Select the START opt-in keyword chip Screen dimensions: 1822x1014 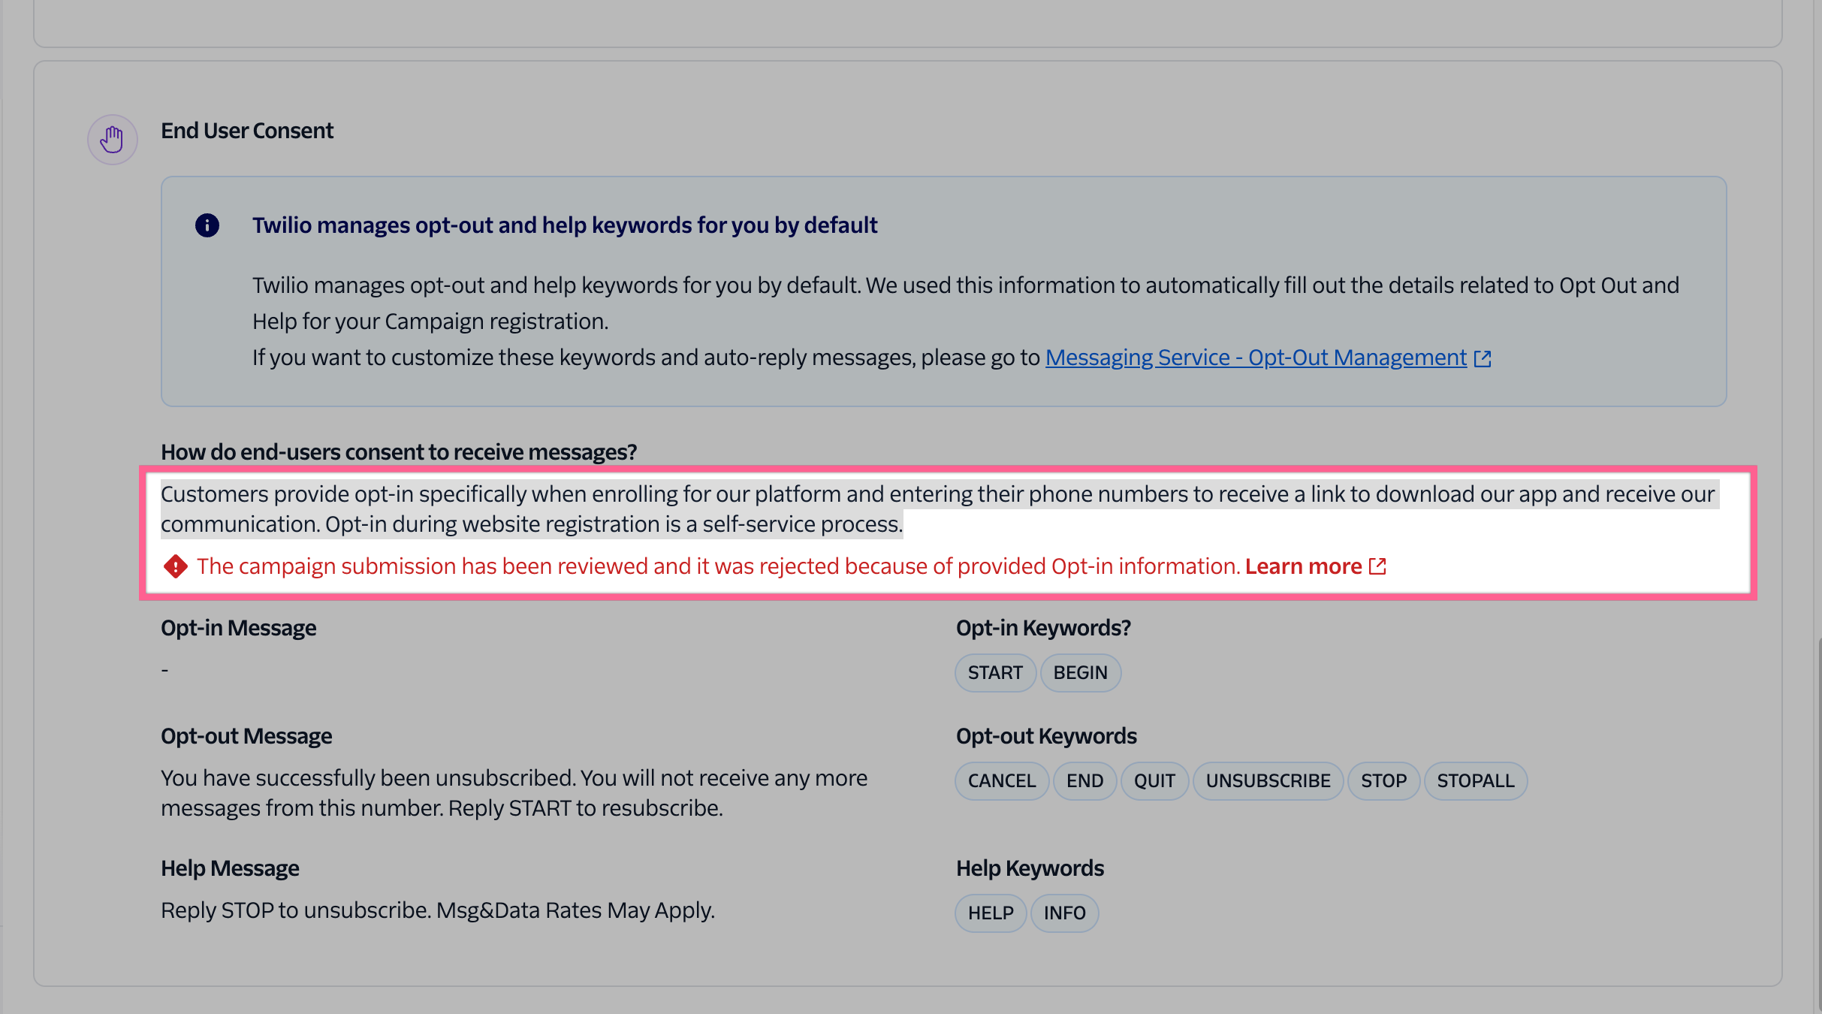(995, 672)
